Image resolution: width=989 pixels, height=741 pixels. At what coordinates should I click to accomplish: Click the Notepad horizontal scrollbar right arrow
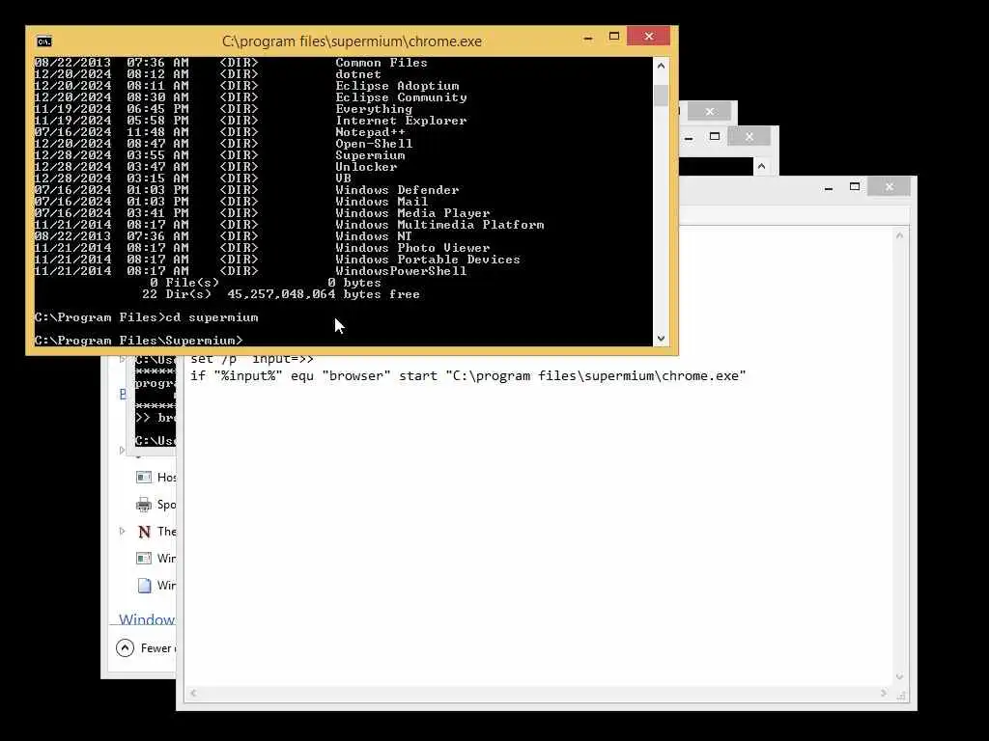(883, 693)
